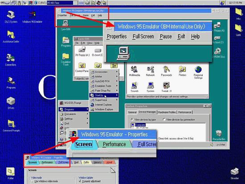Image resolution: width=245 pixels, height=184 pixels.
Task: Select View devices by type radio button
Action: [132, 119]
